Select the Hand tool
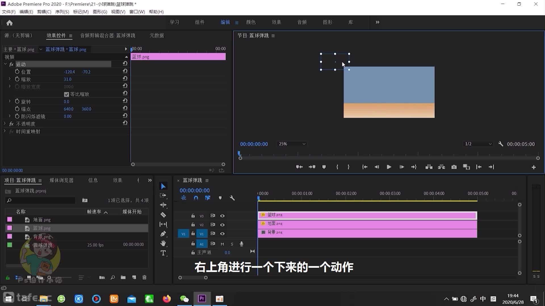 click(x=163, y=243)
